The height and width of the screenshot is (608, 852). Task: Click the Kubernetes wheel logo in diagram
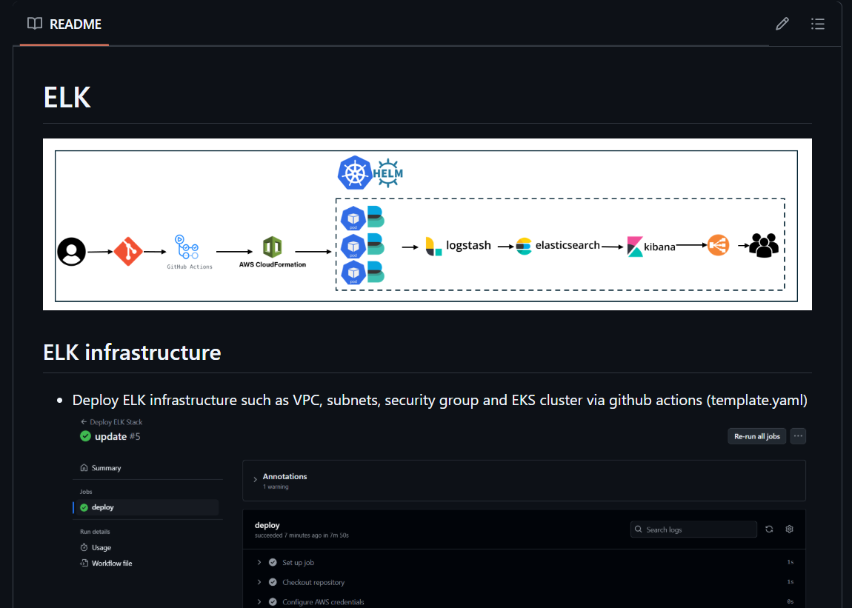[x=354, y=173]
